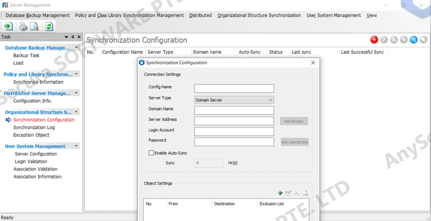Click the Exclusion List column header in dialog
The width and height of the screenshot is (431, 221).
(283, 204)
